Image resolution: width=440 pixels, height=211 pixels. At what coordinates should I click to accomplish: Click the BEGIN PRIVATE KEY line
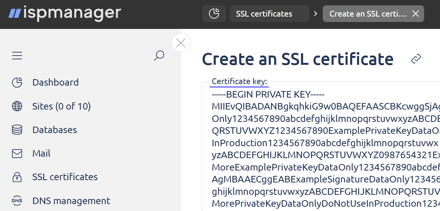click(x=268, y=95)
